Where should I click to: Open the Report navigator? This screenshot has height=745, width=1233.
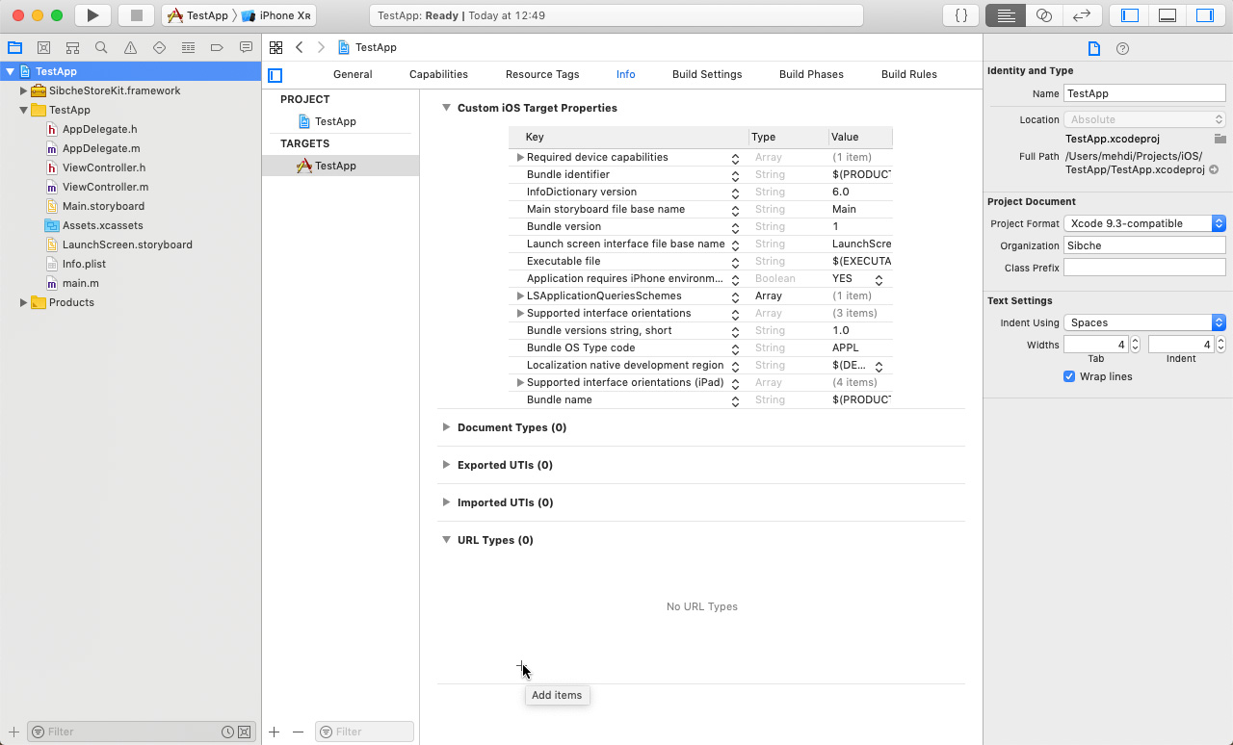pyautogui.click(x=246, y=47)
